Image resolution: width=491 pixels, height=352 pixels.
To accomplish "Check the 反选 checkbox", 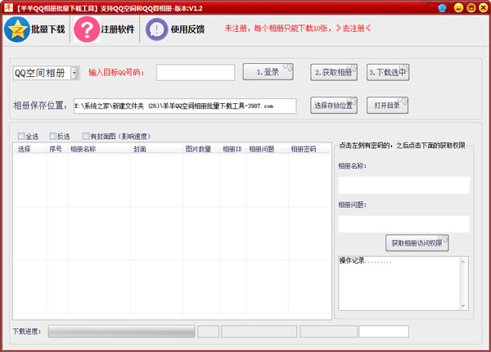I will pyautogui.click(x=53, y=136).
